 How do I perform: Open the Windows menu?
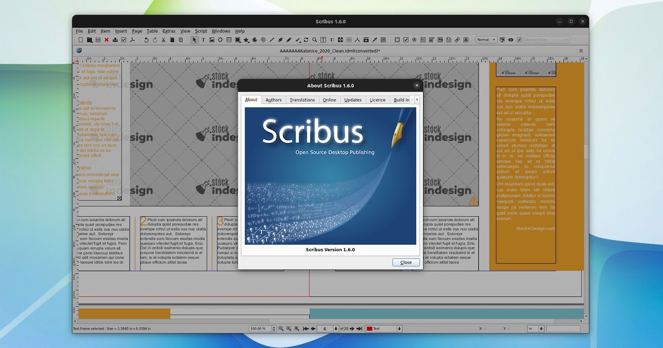tap(221, 31)
